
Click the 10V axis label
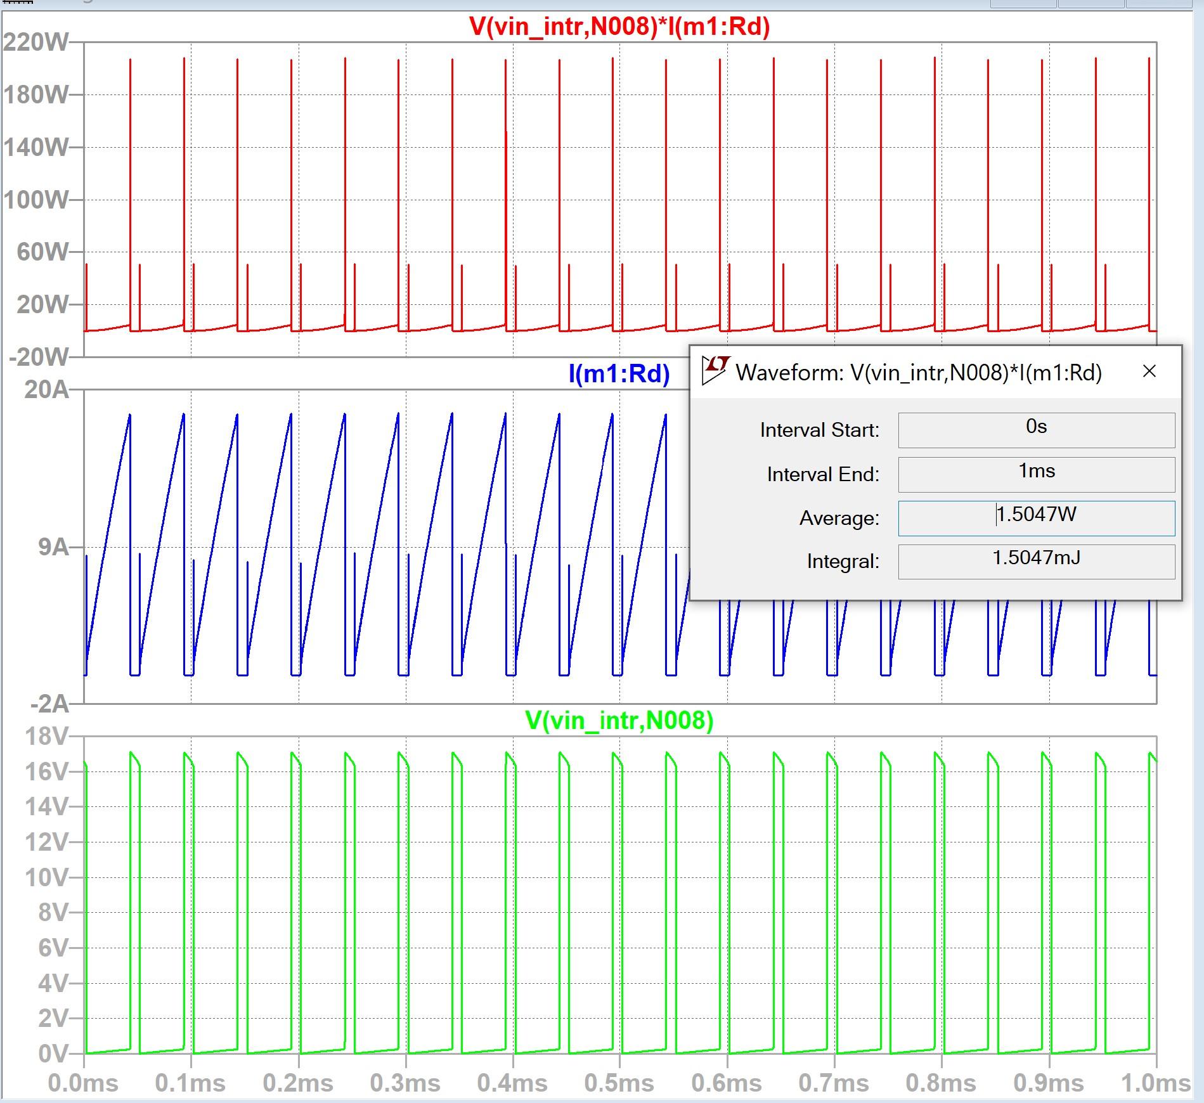tap(46, 878)
